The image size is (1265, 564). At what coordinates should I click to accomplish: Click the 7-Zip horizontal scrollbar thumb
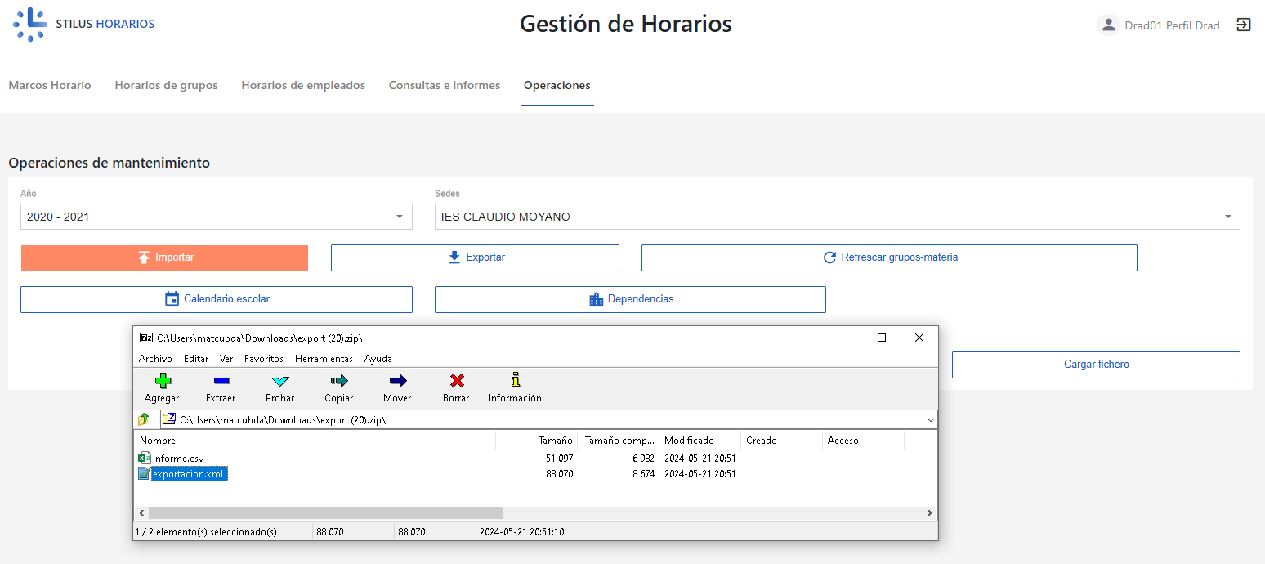[325, 513]
